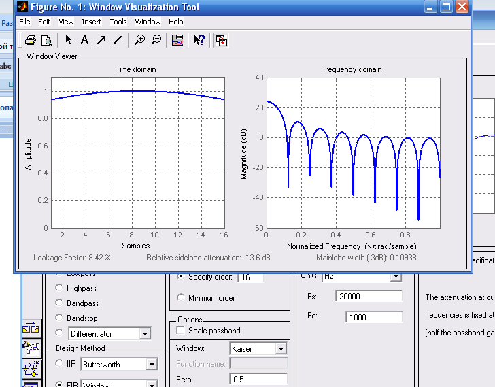The width and height of the screenshot is (495, 387).
Task: Activate the Zoom In magnifier tool
Action: 139,40
